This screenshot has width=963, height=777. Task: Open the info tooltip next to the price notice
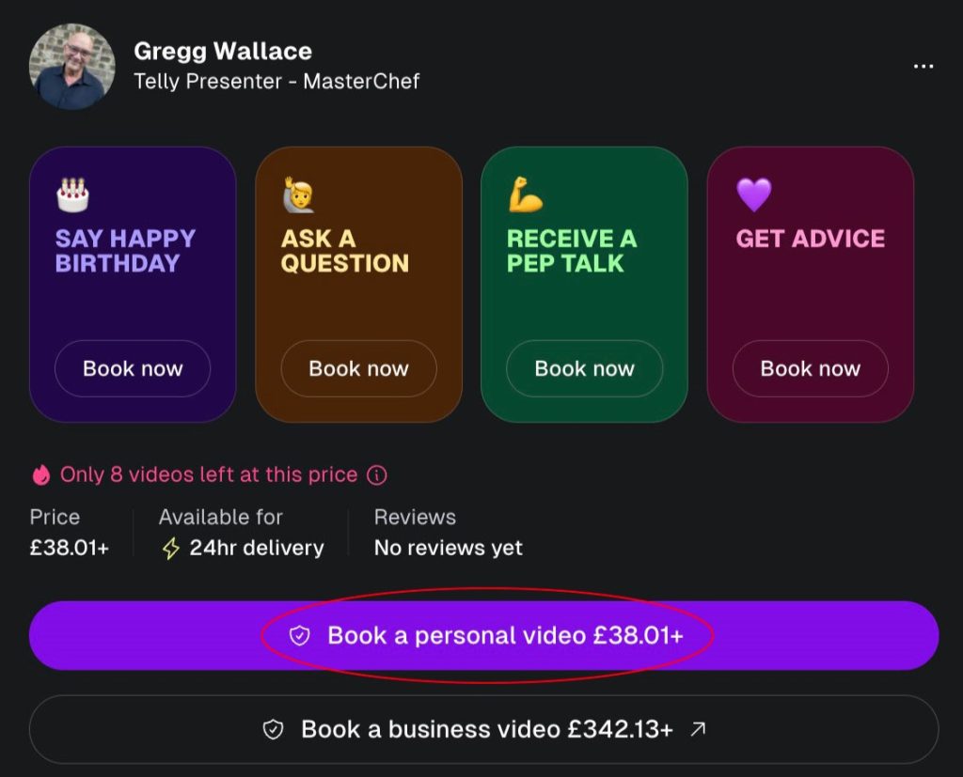[x=376, y=474]
